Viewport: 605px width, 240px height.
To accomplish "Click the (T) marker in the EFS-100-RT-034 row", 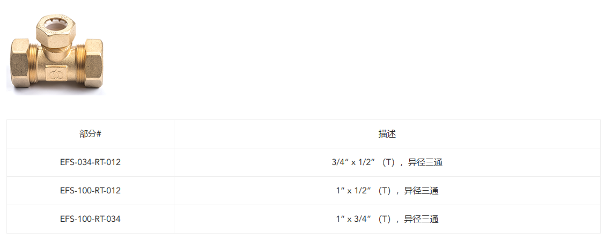I will (385, 219).
